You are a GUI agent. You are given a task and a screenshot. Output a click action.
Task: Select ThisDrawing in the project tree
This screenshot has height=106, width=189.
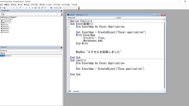pyautogui.click(x=7, y=21)
